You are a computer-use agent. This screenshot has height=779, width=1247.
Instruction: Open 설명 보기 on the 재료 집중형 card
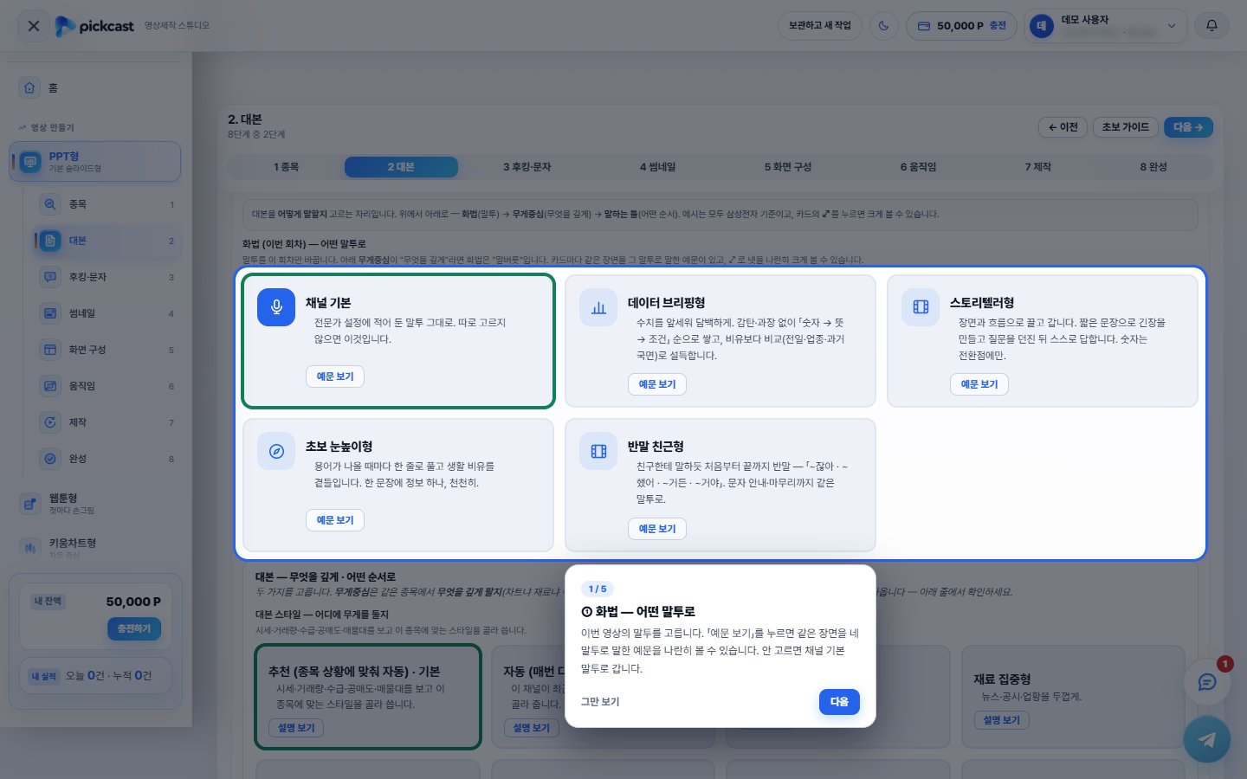[x=1002, y=720]
